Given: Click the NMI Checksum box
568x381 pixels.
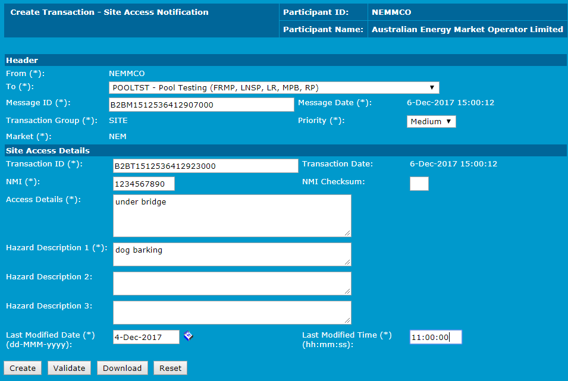Looking at the screenshot, I should click(419, 184).
